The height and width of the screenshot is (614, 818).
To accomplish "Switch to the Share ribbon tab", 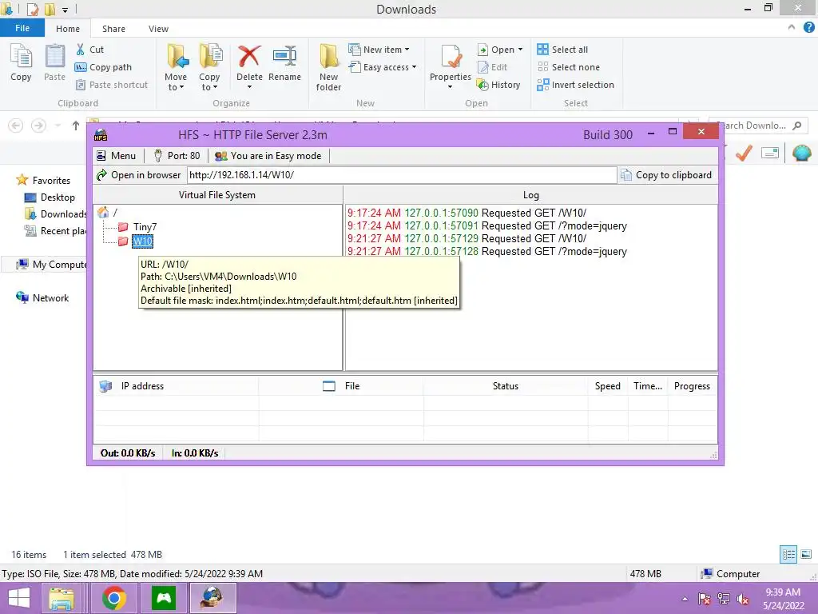I will (113, 29).
